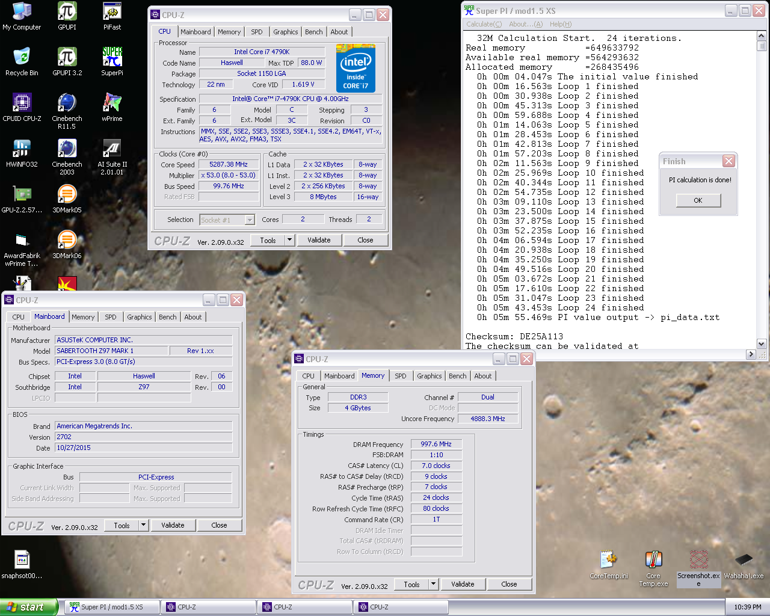Image resolution: width=770 pixels, height=616 pixels.
Task: Switch to Graphics tab in top CPU-Z
Action: point(285,32)
